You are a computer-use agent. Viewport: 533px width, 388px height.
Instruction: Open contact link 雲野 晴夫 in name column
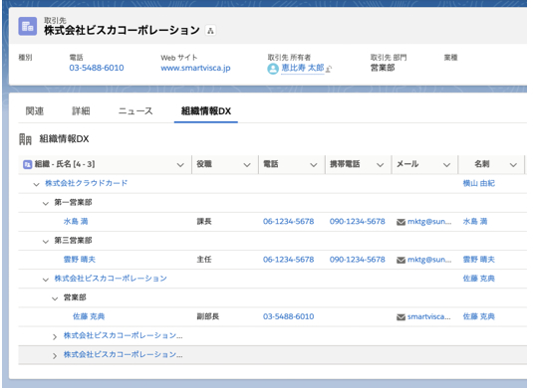[x=80, y=260]
